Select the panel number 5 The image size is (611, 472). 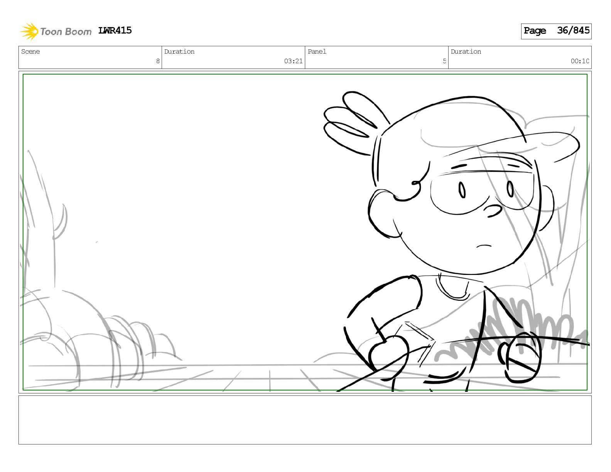444,61
